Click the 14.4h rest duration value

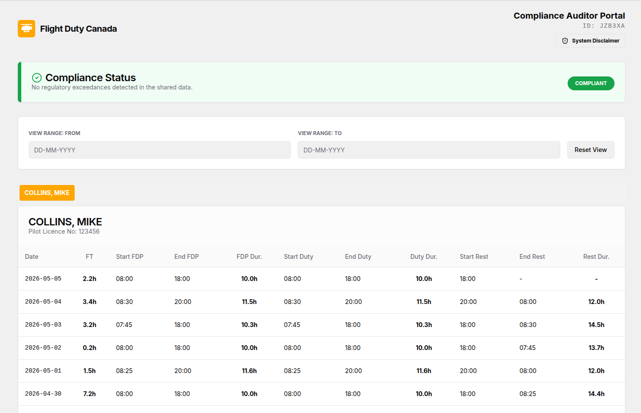[x=596, y=394]
